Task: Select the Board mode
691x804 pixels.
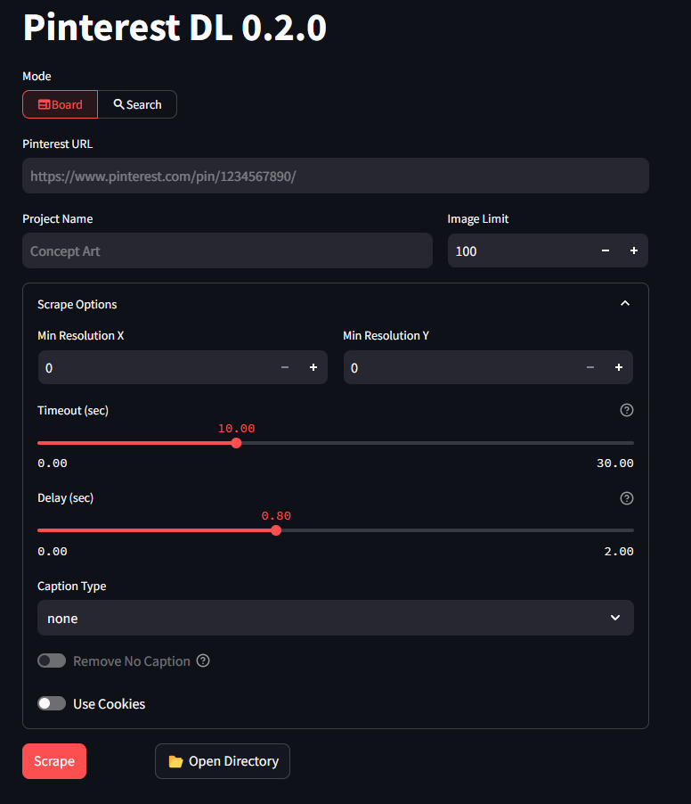Action: (60, 104)
